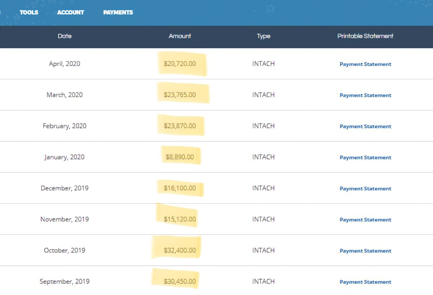Screen dimensions: 433x295
Task: Open March 2020 Payment Statement link
Action: (365, 95)
